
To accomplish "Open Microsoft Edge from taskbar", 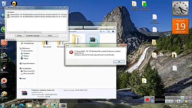I will point(21,106).
